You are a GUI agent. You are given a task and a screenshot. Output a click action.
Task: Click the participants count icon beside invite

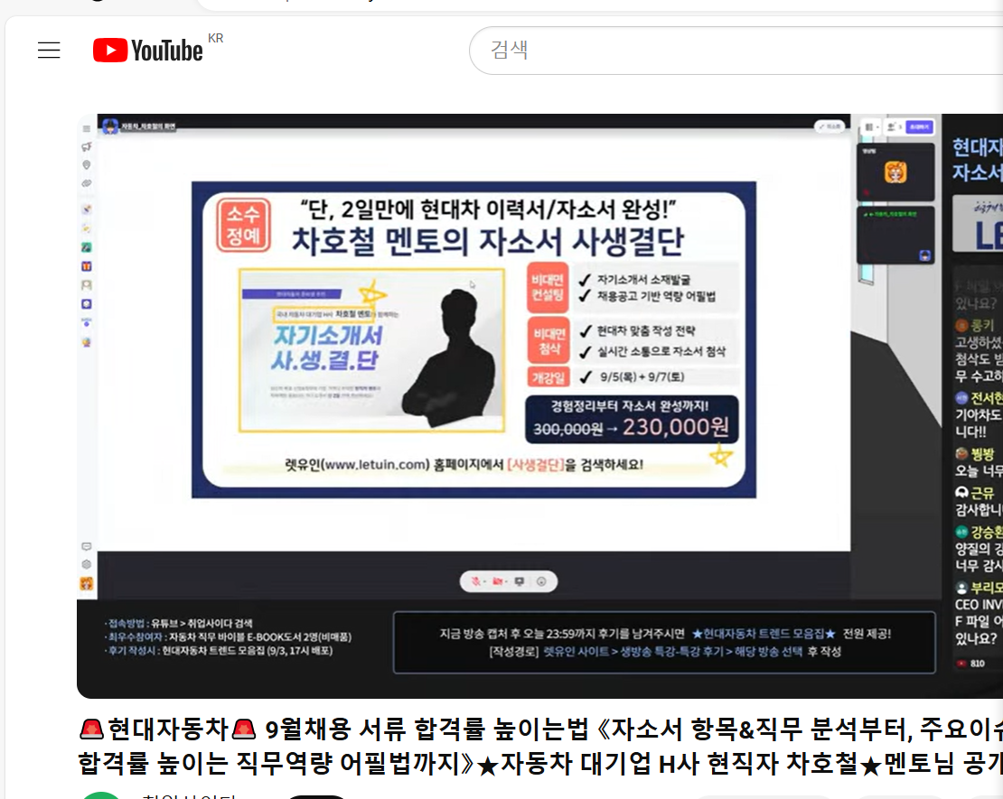click(893, 127)
